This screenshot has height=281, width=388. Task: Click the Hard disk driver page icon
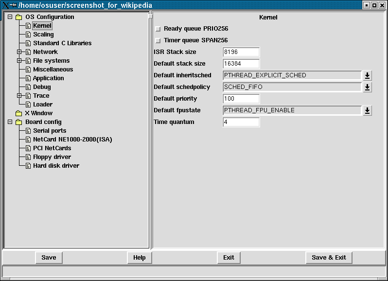pos(28,166)
